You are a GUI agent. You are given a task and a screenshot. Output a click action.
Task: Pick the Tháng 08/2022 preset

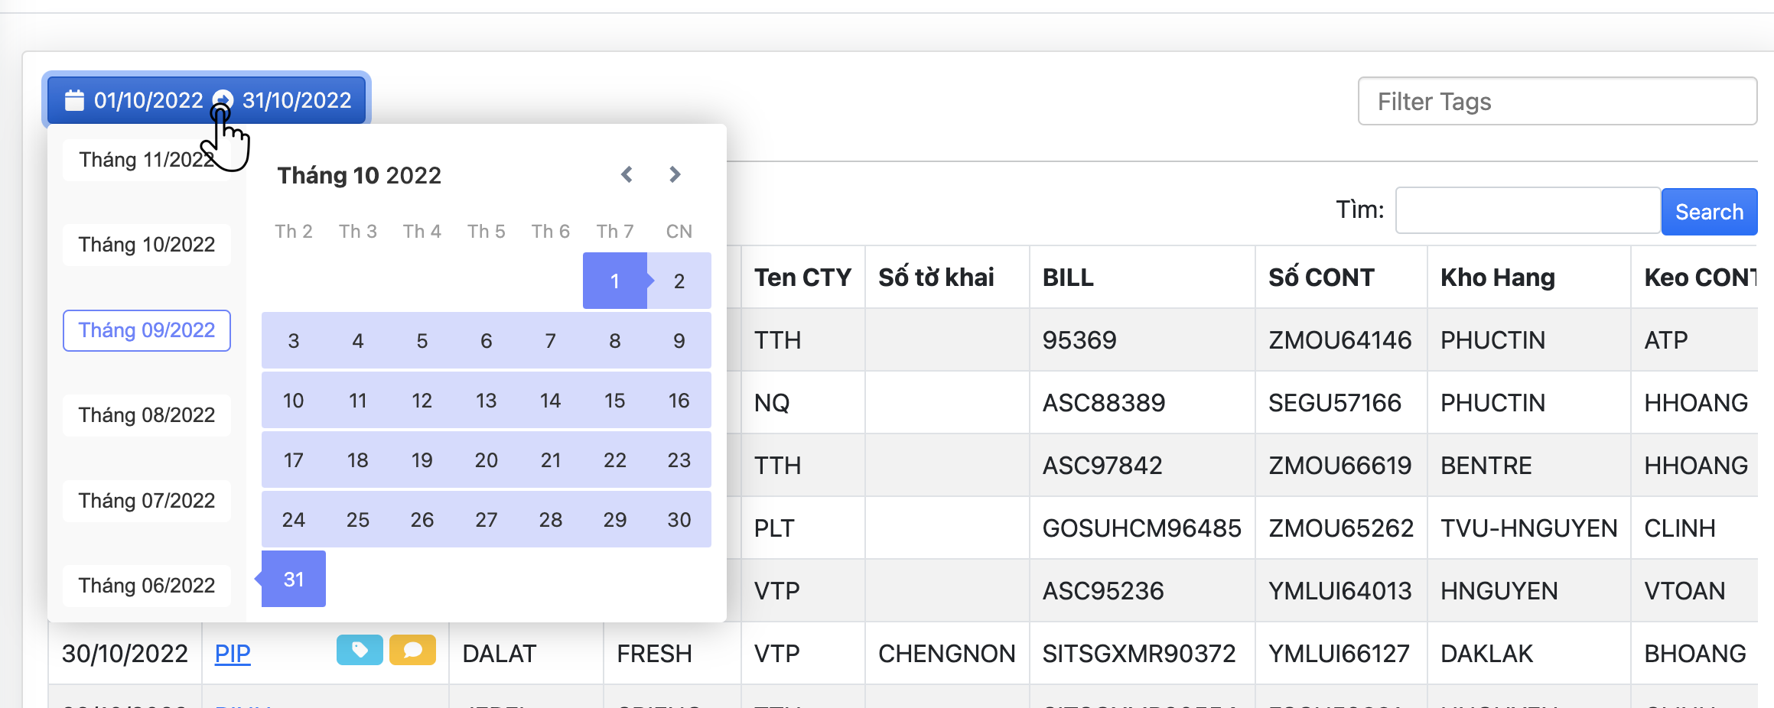point(146,415)
